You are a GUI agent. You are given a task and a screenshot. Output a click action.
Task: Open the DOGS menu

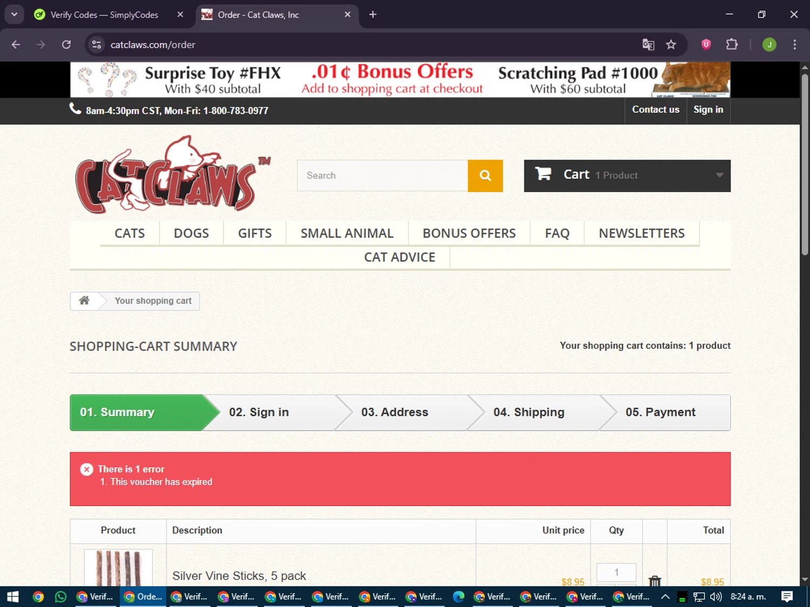[x=191, y=233]
